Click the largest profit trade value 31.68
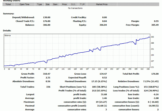Viewport: 162px width, 111px height. tap(104, 94)
